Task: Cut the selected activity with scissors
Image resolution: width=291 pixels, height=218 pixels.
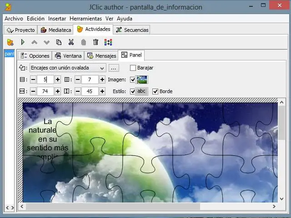Action: [x=71, y=42]
